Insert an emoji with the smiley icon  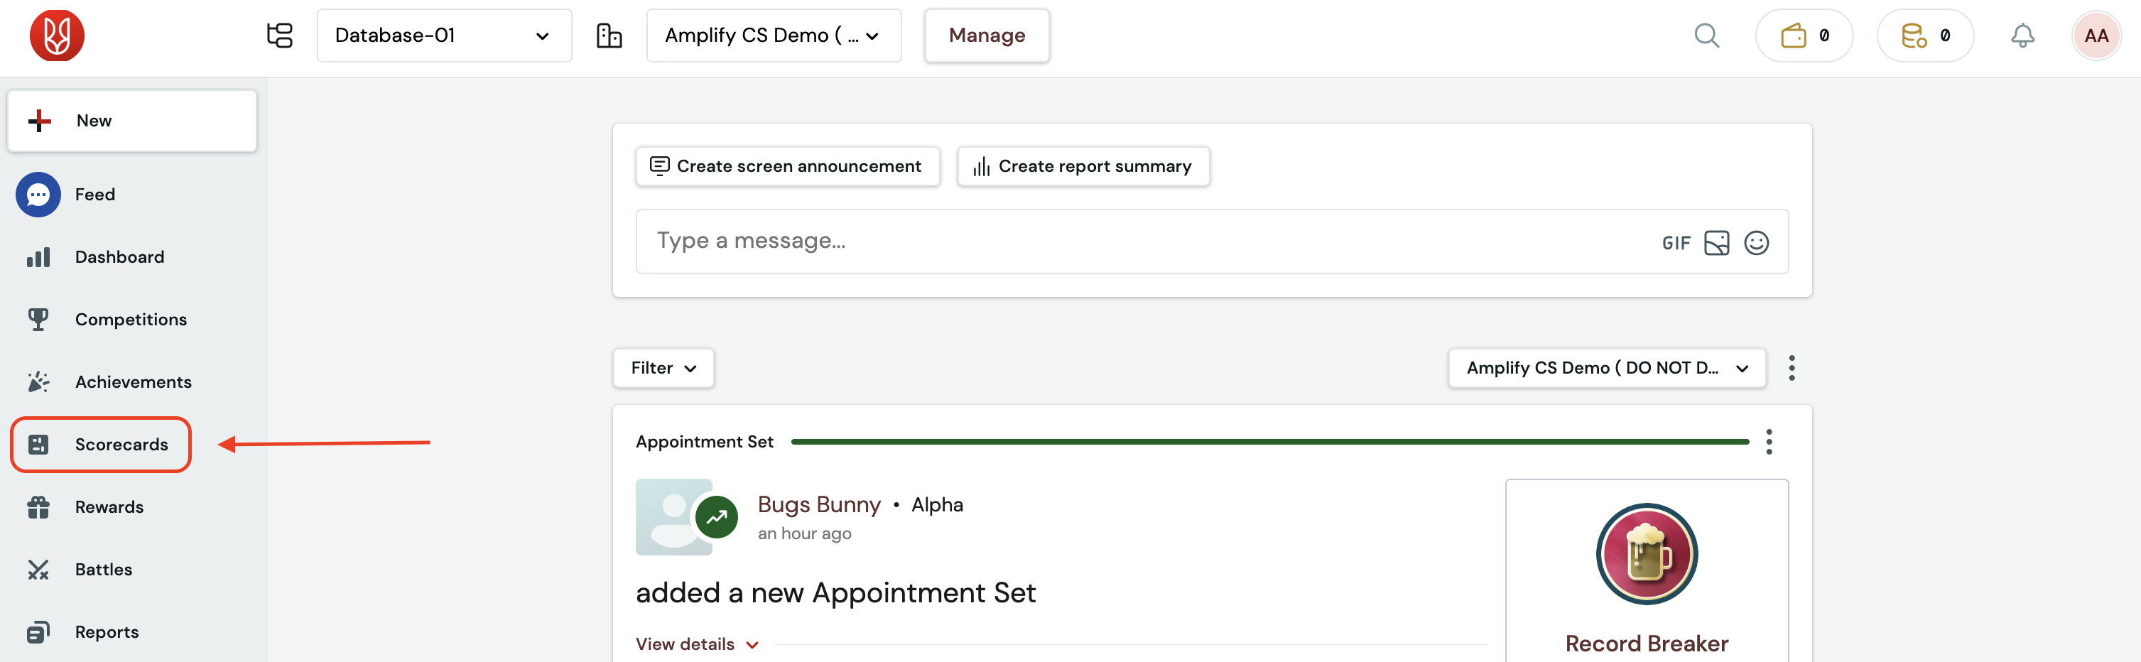click(1756, 242)
